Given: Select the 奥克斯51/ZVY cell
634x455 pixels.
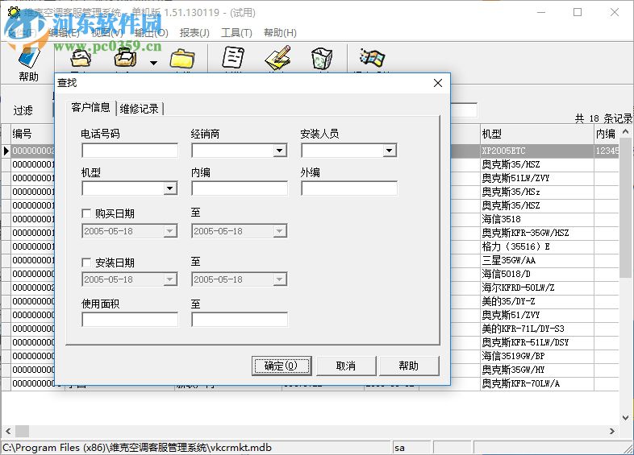Looking at the screenshot, I should pyautogui.click(x=537, y=315).
